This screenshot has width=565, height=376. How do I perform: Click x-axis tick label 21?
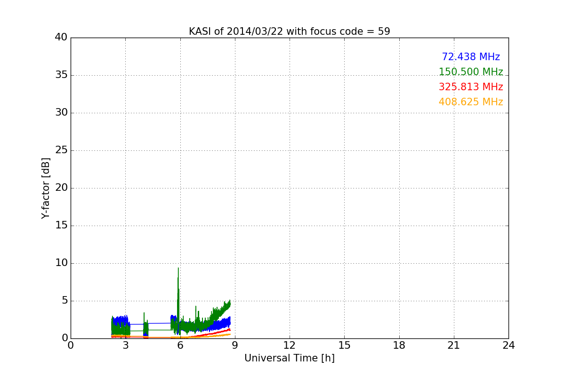coord(454,345)
